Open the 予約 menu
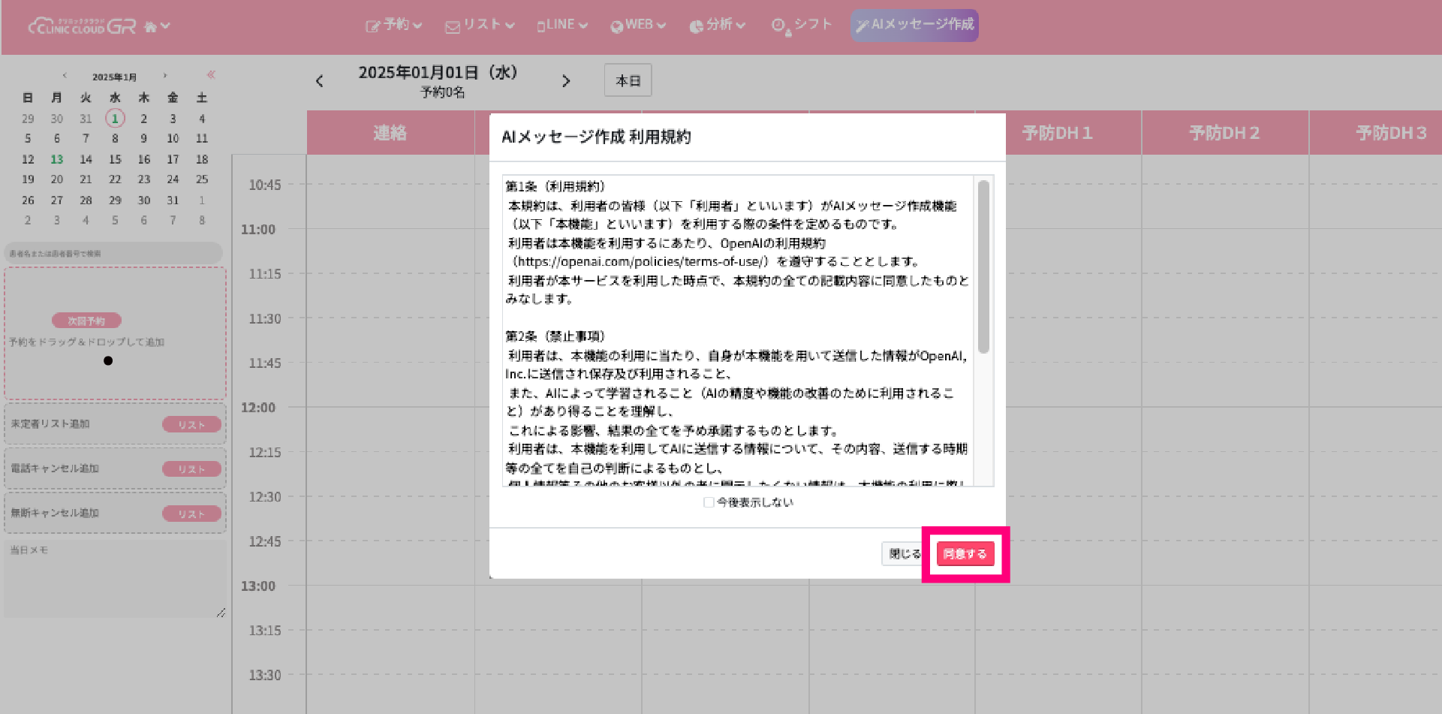 [x=394, y=25]
